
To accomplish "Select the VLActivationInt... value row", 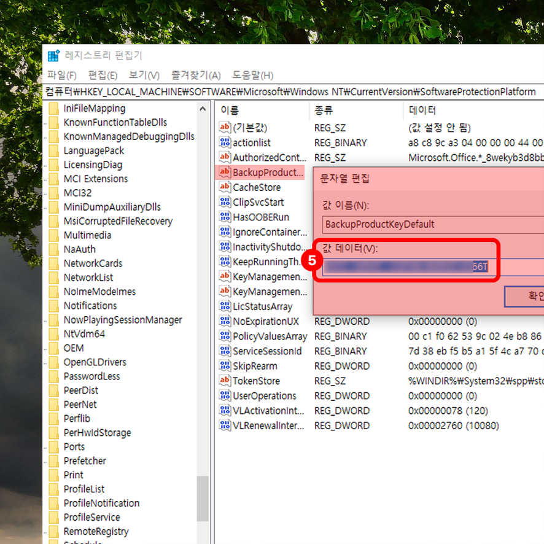I will coord(381,411).
